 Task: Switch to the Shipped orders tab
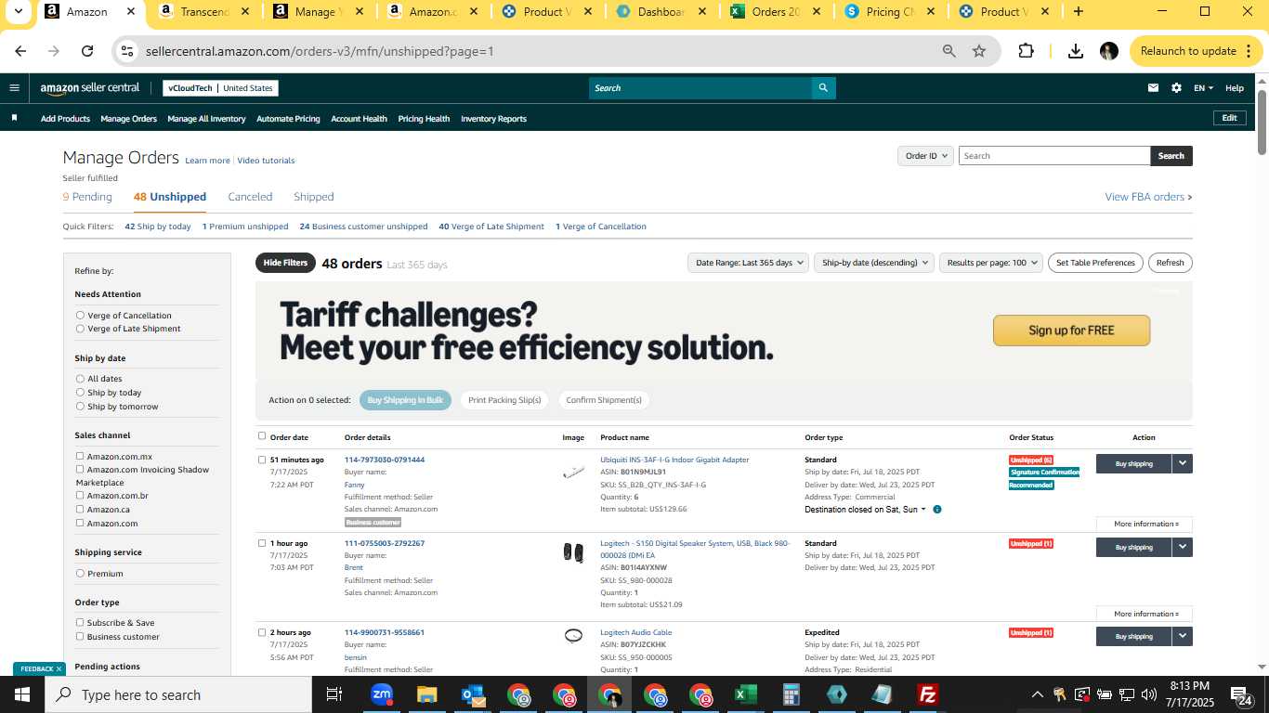tap(313, 197)
